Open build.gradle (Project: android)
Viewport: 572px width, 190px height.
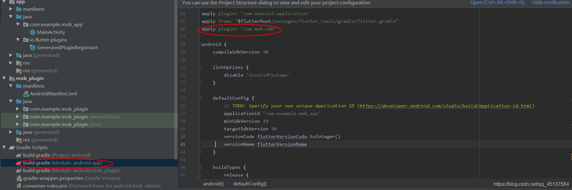(x=57, y=155)
